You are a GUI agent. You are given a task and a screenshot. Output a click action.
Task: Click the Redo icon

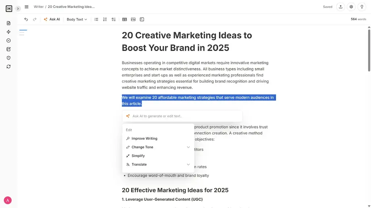tap(34, 19)
